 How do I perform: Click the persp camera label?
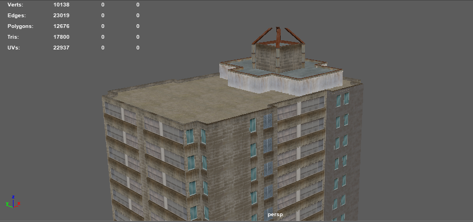(275, 215)
